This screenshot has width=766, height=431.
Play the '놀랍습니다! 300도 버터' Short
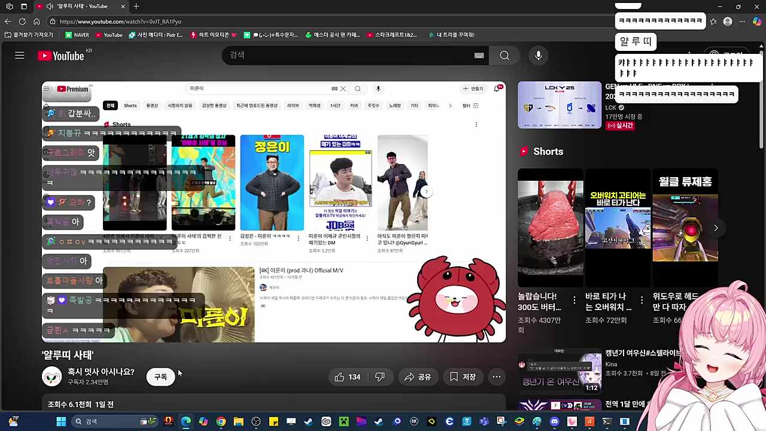[550, 228]
